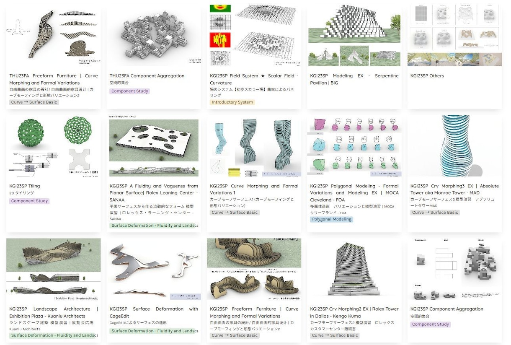
Task: Click the title KGI23SP Polygonal Modeling Formal Variations
Action: (354, 193)
